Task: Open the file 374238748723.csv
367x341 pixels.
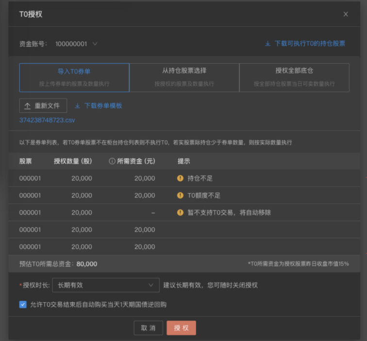Action: [x=47, y=120]
